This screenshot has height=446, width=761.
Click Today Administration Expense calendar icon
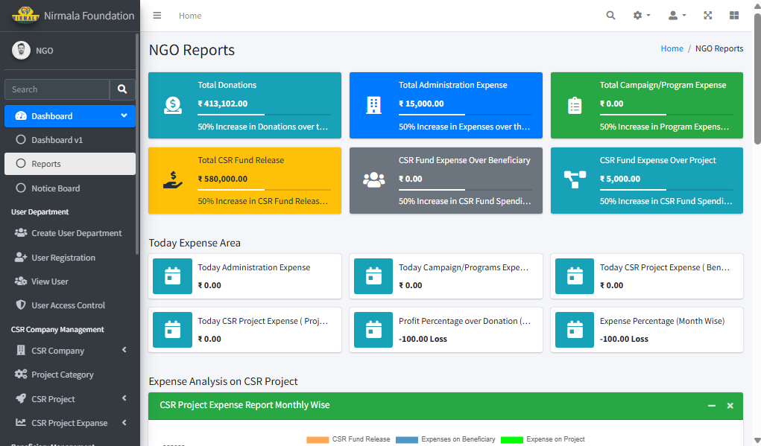173,276
